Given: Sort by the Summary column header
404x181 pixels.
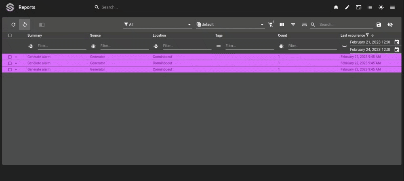Looking at the screenshot, I should [x=34, y=35].
